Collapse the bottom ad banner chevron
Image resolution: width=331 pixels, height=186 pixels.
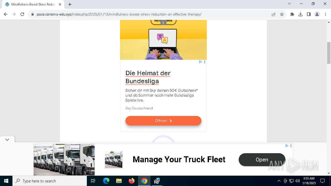click(7, 139)
